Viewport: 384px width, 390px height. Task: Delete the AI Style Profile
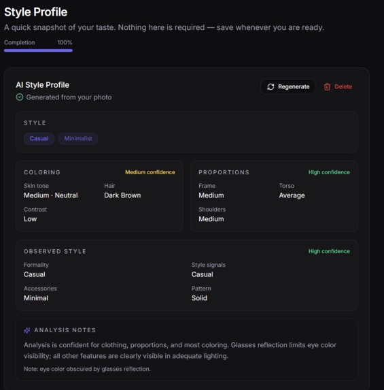338,87
